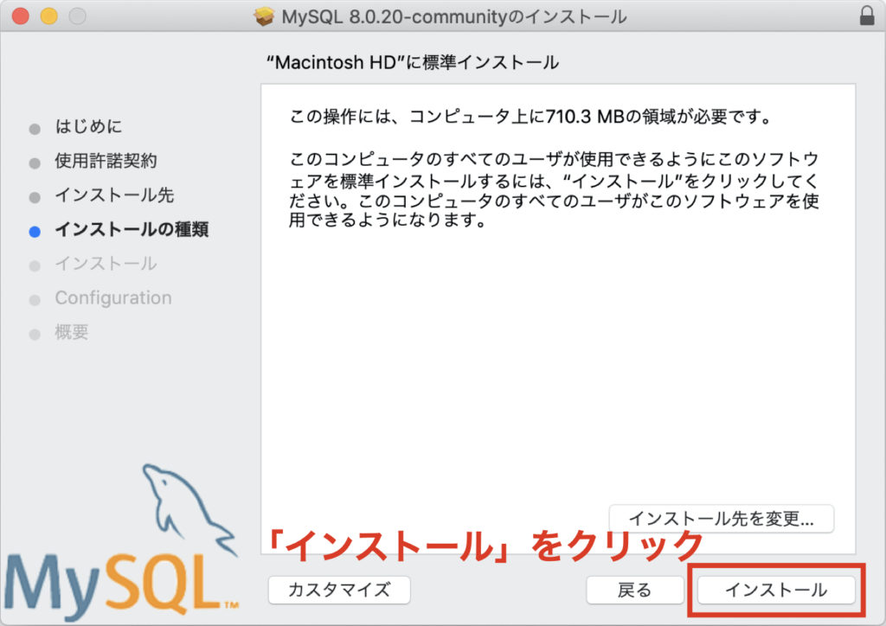Click the 710.3 MB disk space sentence
The width and height of the screenshot is (886, 626).
[x=530, y=117]
